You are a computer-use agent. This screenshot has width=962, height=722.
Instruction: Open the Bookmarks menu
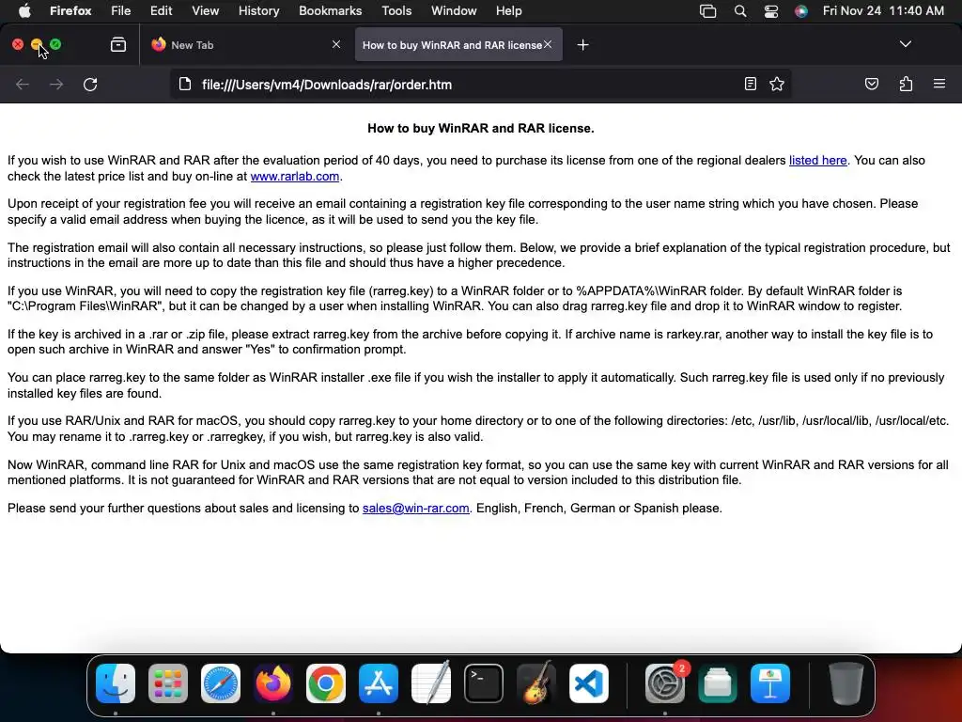click(330, 10)
